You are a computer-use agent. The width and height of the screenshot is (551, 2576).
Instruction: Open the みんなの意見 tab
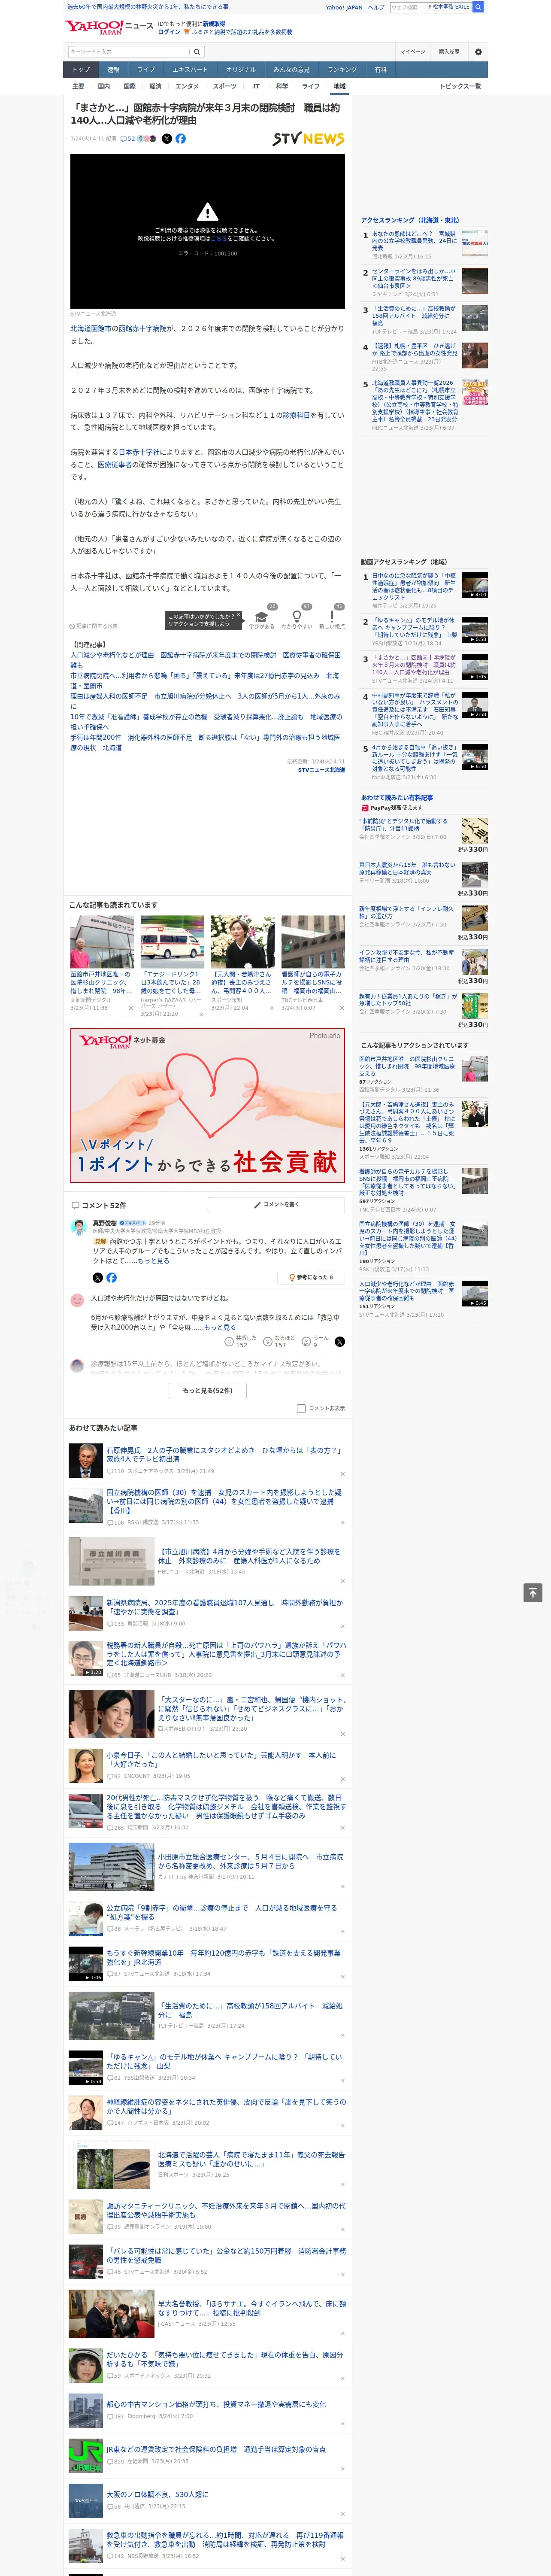pos(292,69)
